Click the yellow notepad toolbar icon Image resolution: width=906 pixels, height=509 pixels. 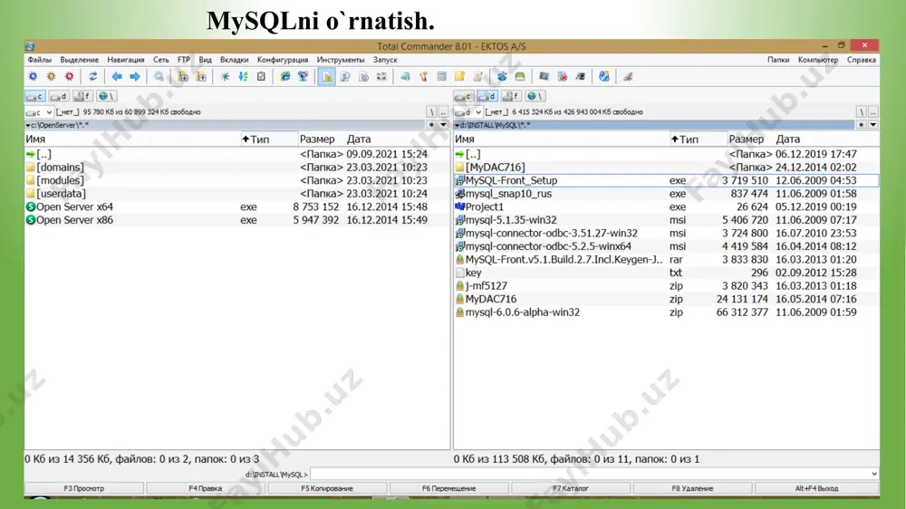tap(460, 76)
